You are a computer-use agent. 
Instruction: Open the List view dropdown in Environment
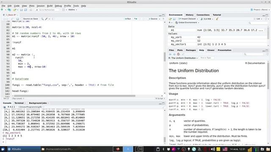258,19
